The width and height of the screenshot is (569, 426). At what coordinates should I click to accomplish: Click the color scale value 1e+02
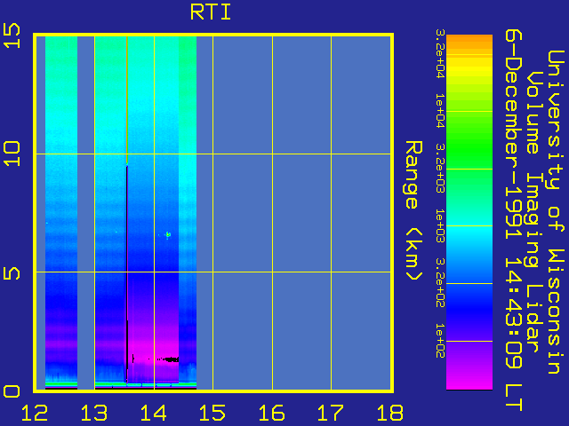[x=440, y=341]
